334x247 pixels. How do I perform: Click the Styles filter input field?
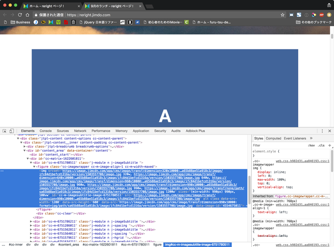tap(279, 145)
